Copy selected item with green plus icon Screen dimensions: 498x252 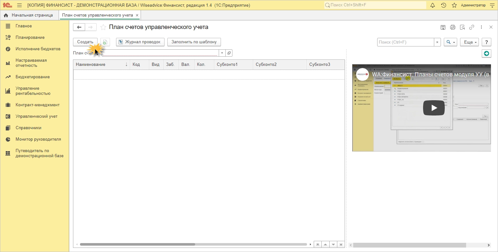point(105,42)
